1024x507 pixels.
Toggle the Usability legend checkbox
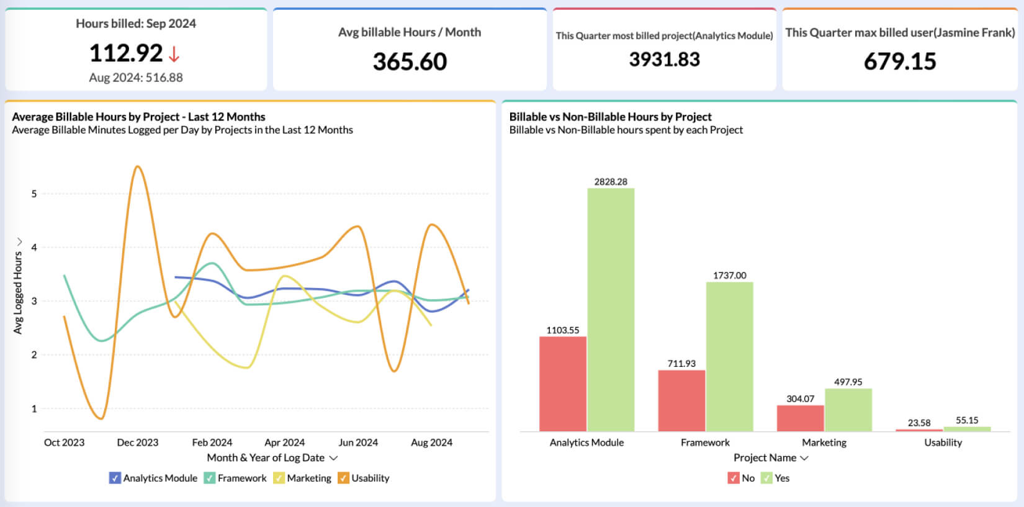[343, 478]
